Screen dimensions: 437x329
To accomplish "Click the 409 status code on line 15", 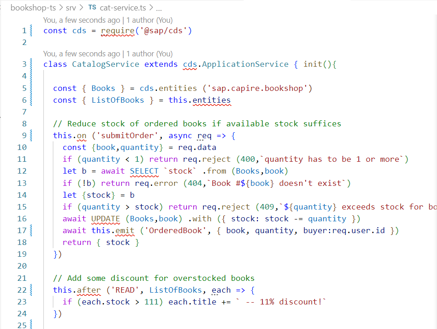I will click(267, 207).
